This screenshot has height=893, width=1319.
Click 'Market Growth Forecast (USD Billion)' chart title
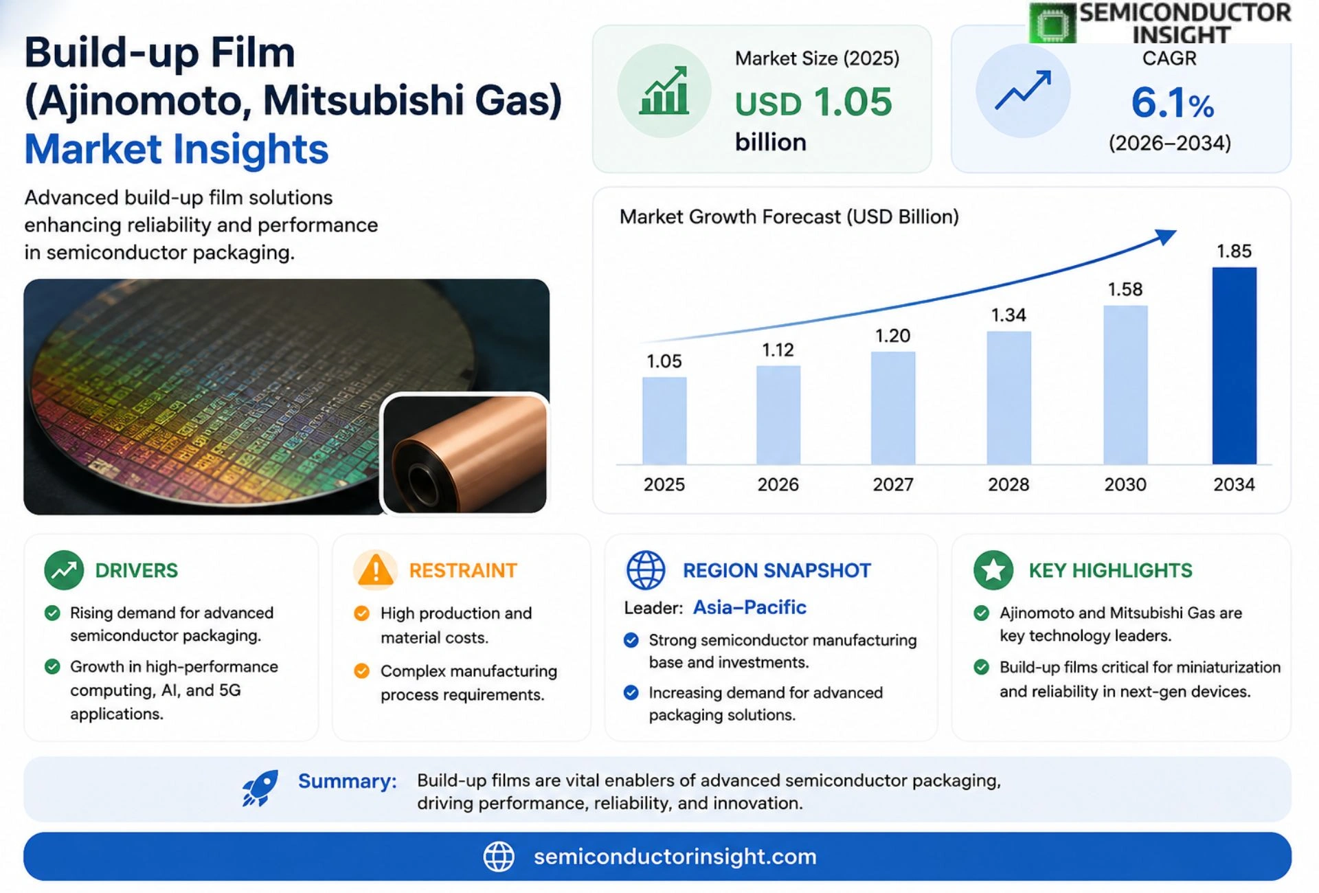tap(789, 216)
